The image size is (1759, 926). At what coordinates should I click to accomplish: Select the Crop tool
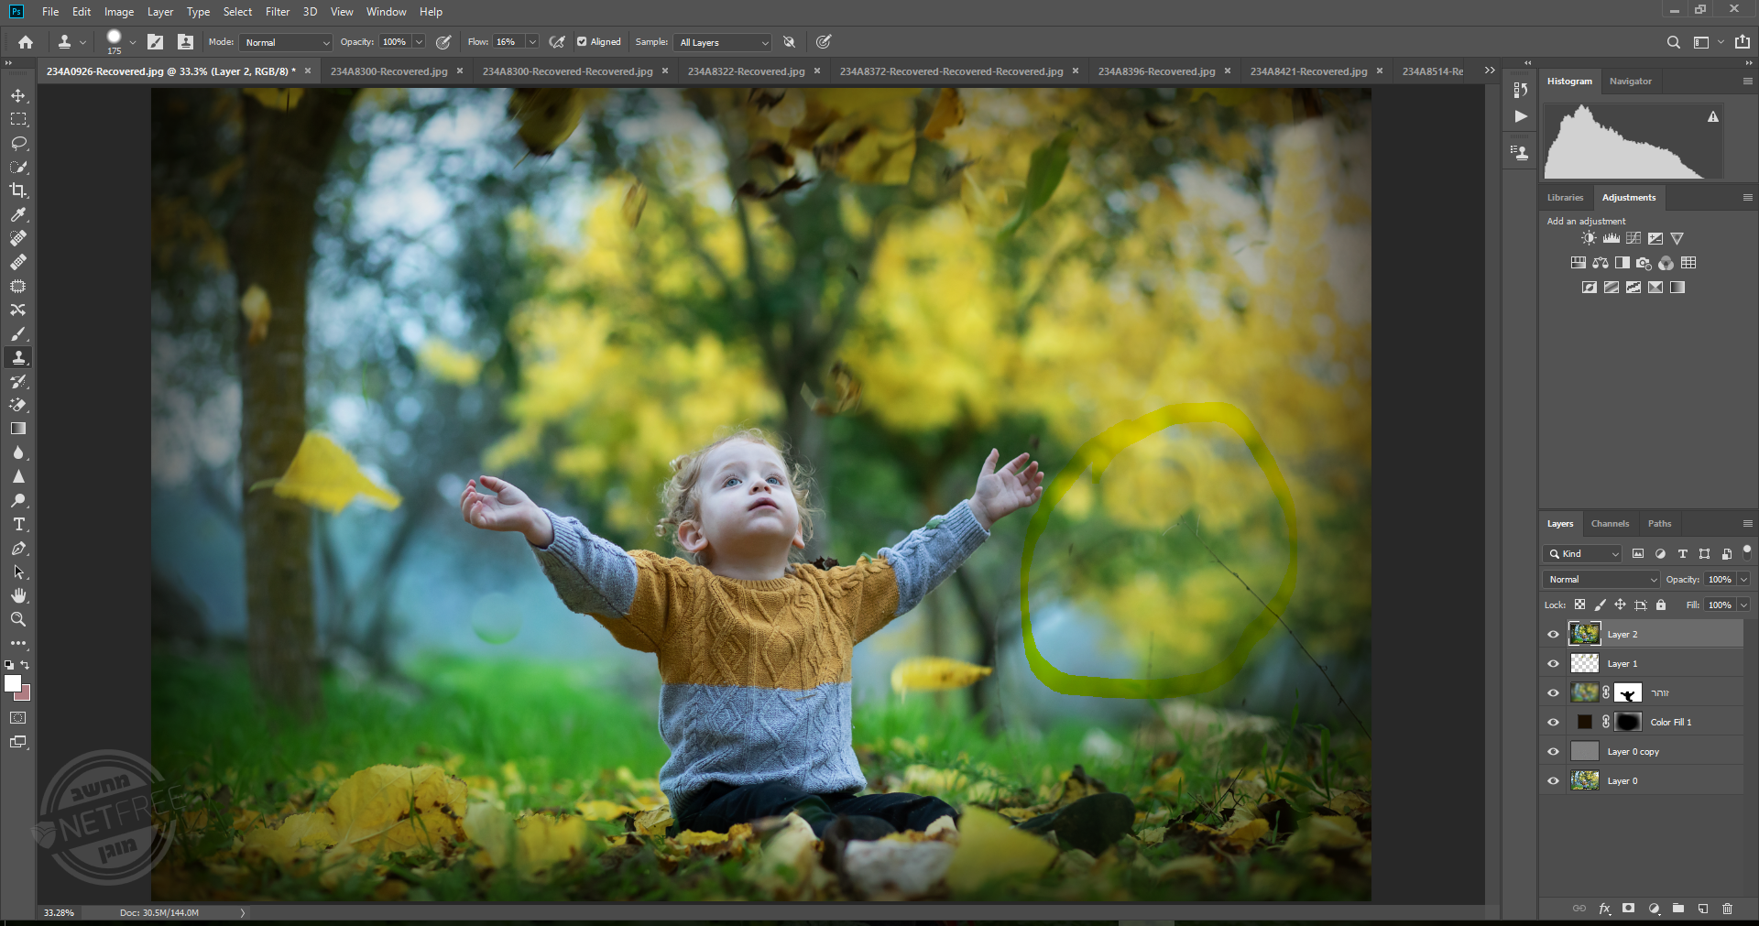(x=18, y=191)
